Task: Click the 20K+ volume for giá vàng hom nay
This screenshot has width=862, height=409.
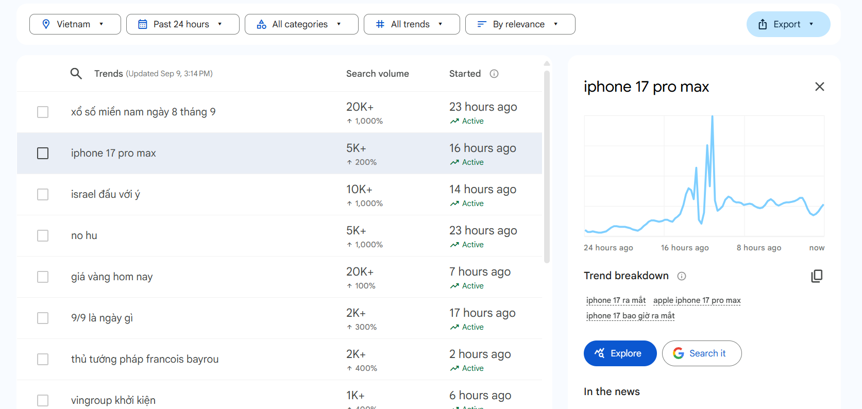Action: click(x=360, y=271)
